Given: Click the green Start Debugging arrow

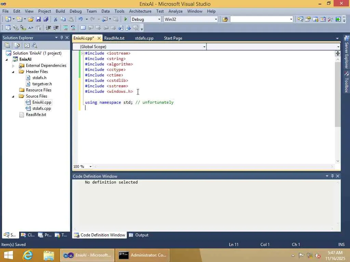Looking at the screenshot, I should (126, 19).
